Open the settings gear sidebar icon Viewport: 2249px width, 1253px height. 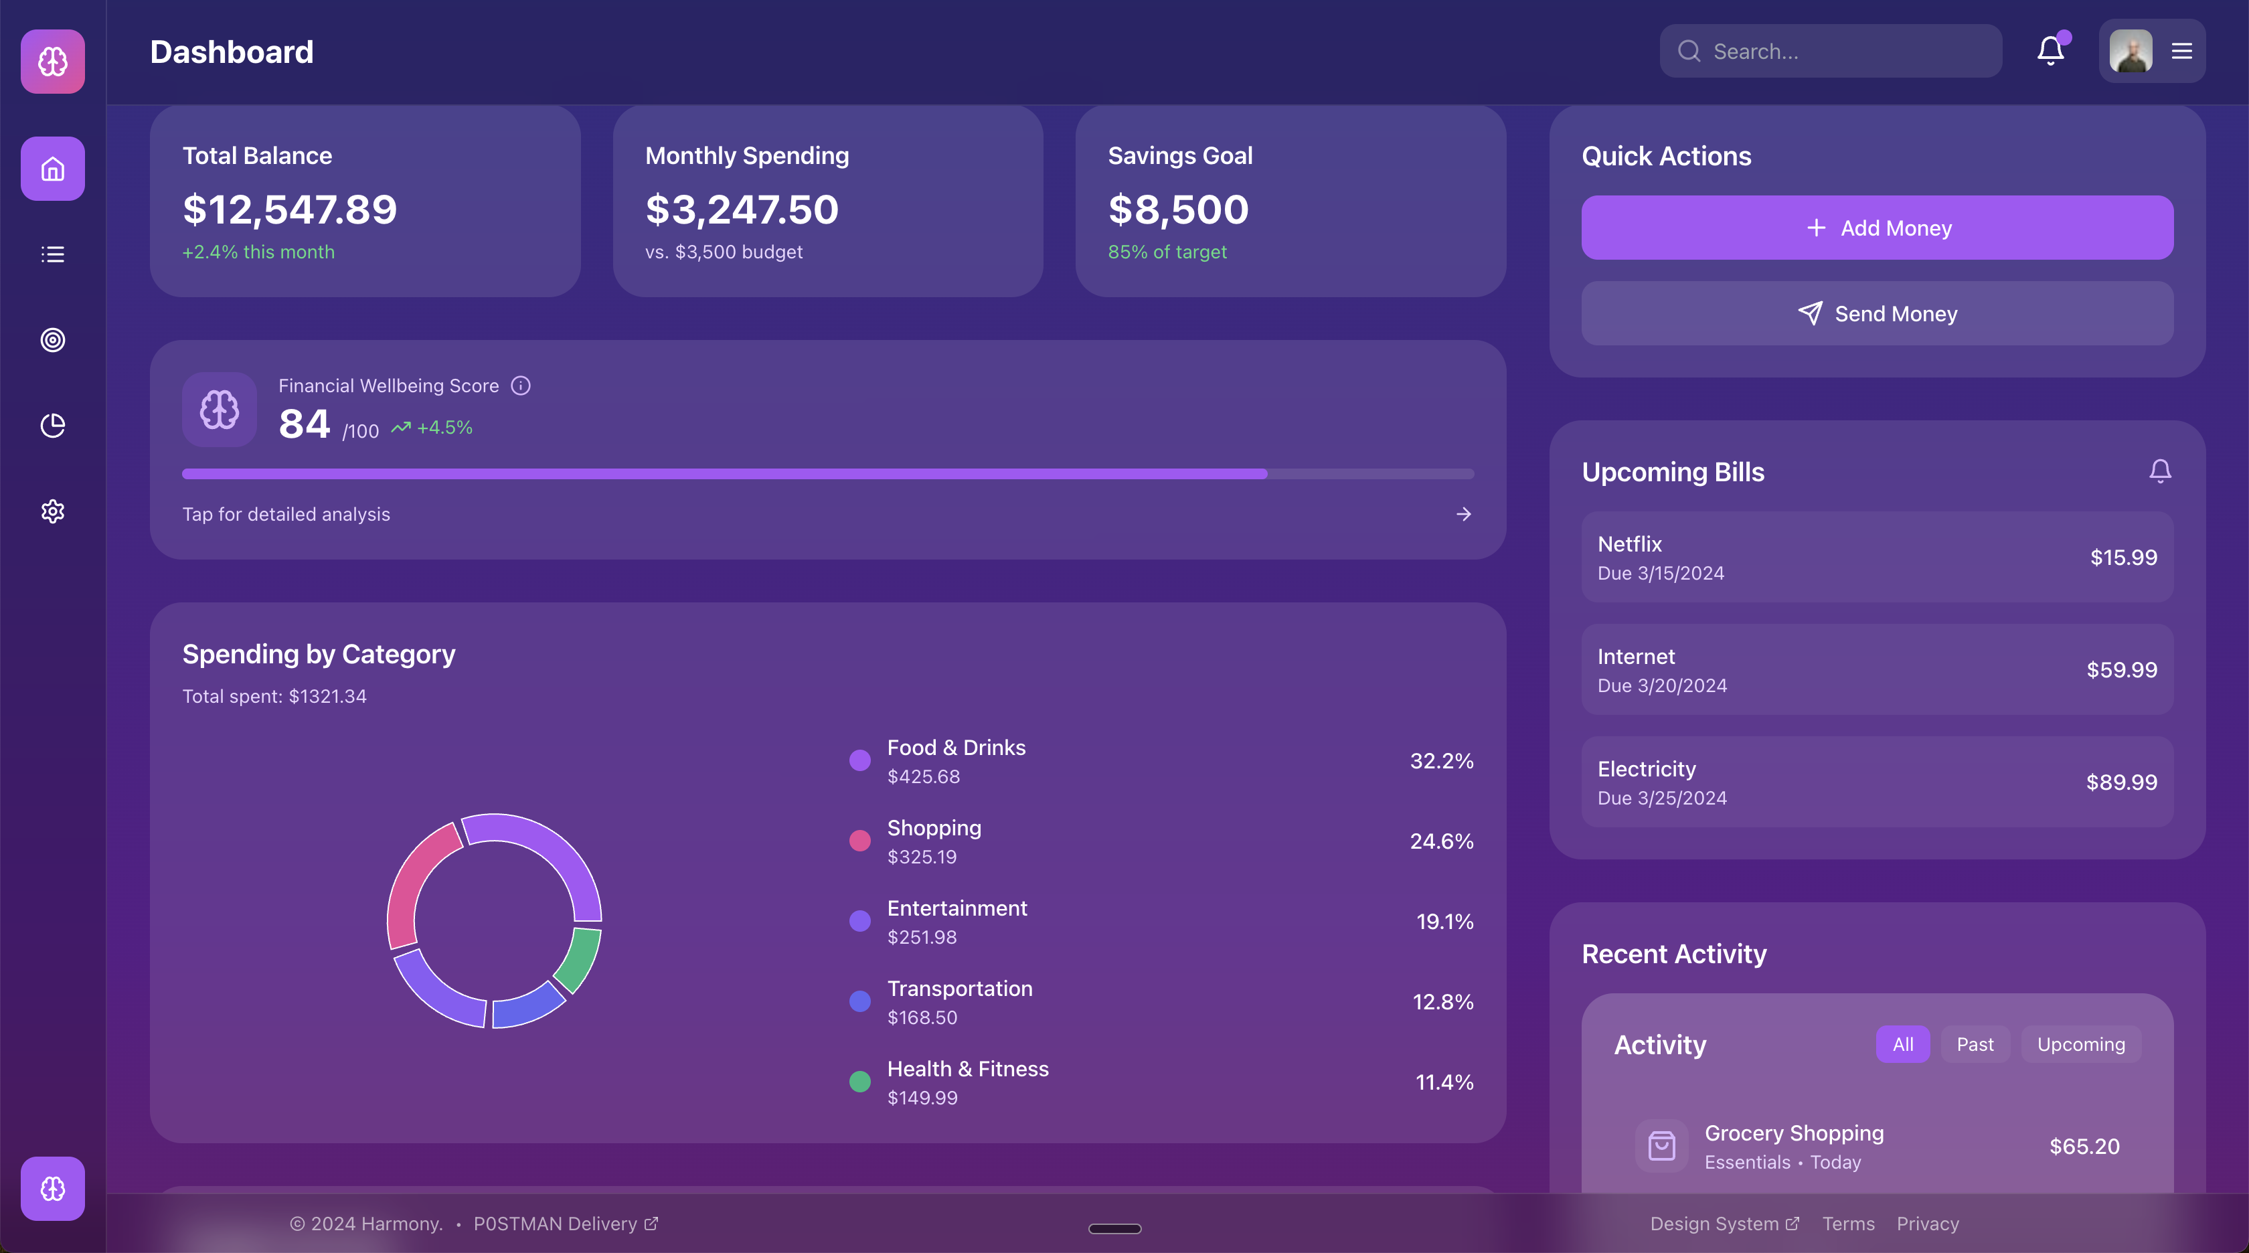pyautogui.click(x=52, y=511)
